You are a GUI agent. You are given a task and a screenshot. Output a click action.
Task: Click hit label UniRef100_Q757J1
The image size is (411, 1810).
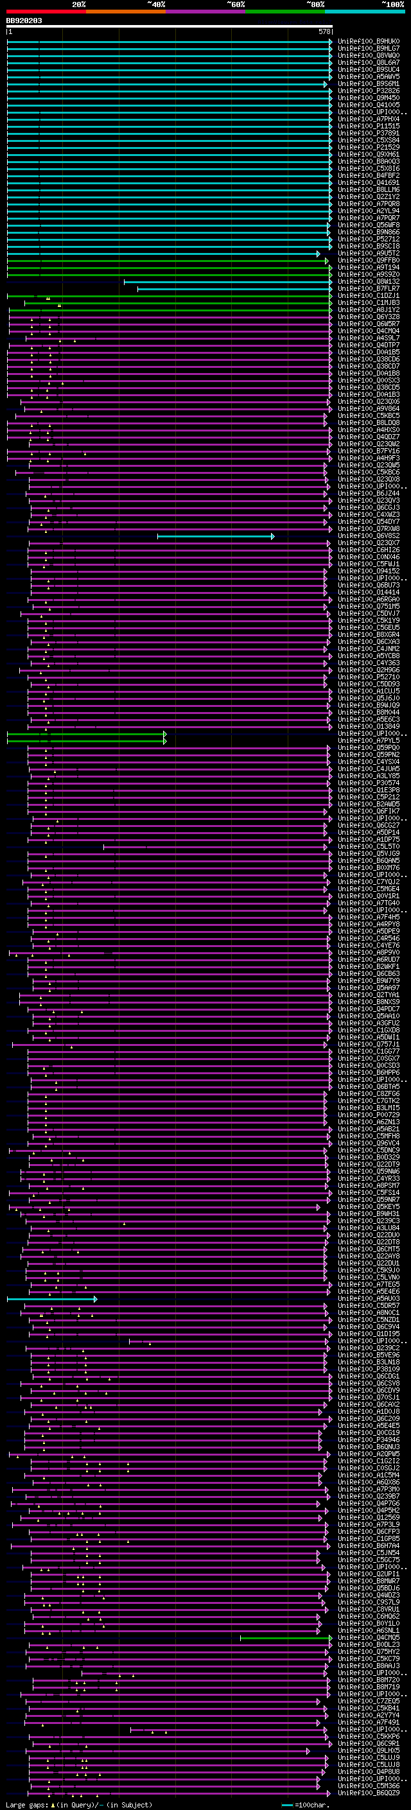tap(369, 1045)
